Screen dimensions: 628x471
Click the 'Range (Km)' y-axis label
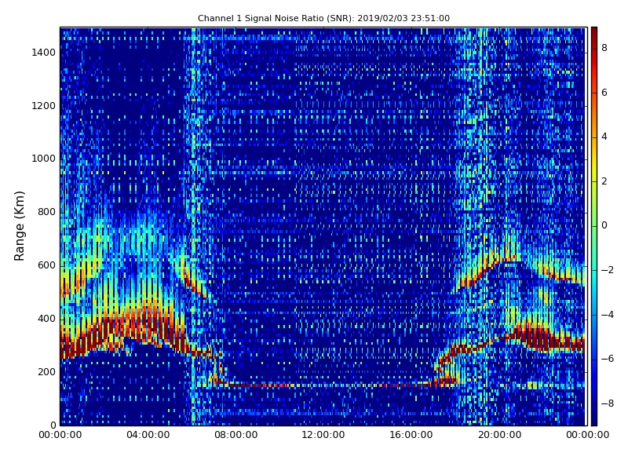[19, 226]
